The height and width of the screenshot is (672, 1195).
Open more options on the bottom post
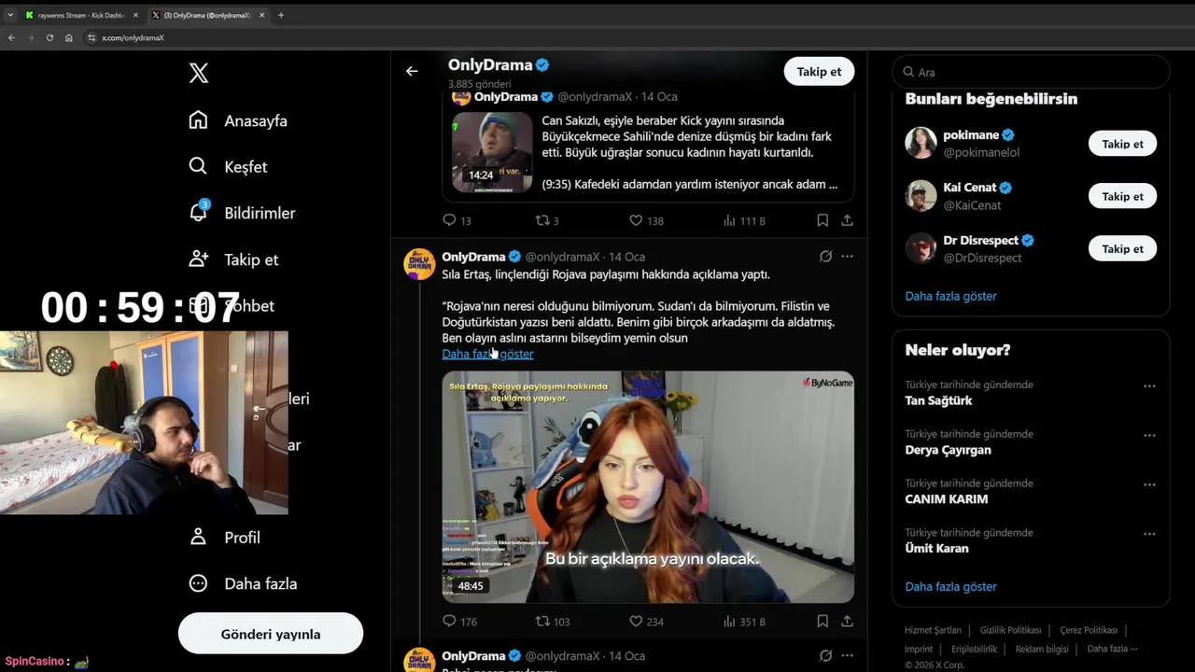point(847,655)
